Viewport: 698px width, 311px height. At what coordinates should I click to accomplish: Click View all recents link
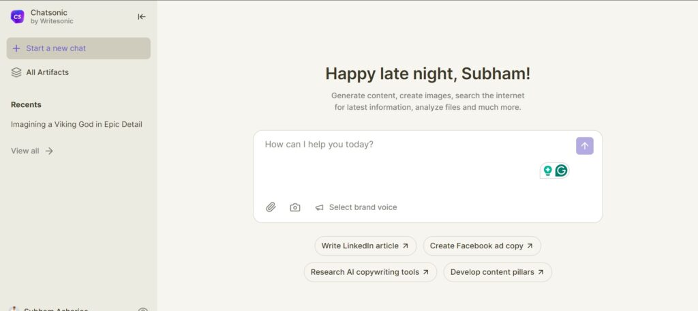[32, 151]
